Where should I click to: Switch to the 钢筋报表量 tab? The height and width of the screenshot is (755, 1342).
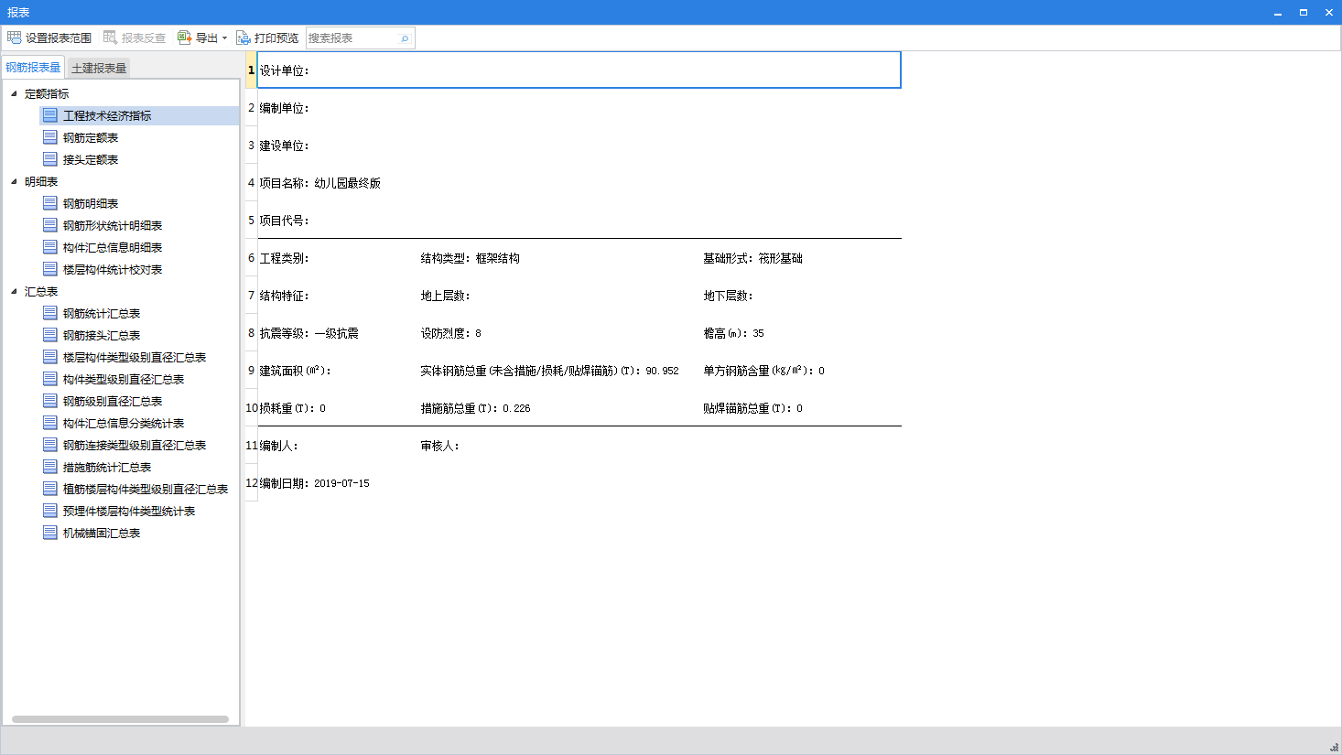[33, 68]
